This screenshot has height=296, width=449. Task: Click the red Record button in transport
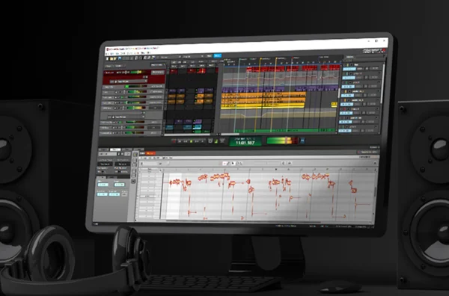[x=174, y=141]
